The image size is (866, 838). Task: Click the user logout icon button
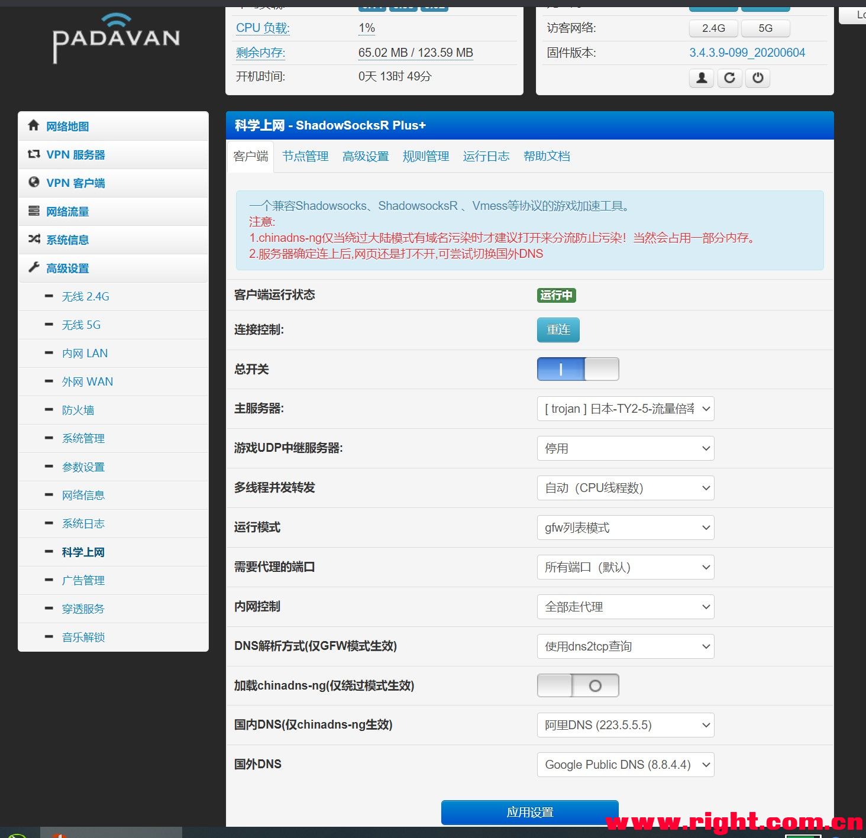pyautogui.click(x=702, y=77)
